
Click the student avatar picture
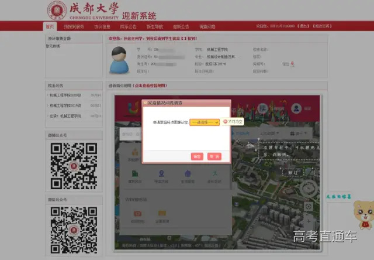(x=119, y=60)
